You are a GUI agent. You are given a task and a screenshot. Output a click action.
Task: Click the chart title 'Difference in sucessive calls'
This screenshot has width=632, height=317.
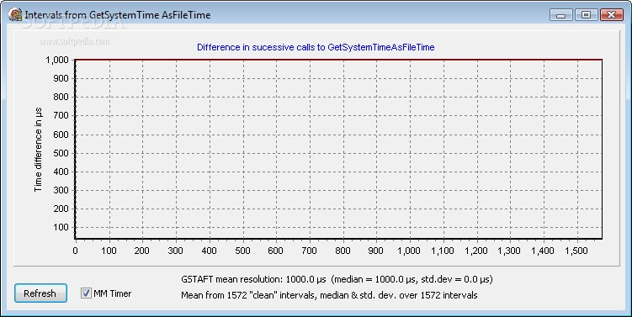316,47
